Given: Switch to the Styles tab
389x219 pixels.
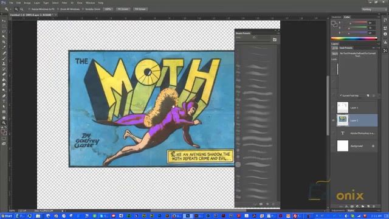Looking at the screenshot, I should [x=351, y=210].
